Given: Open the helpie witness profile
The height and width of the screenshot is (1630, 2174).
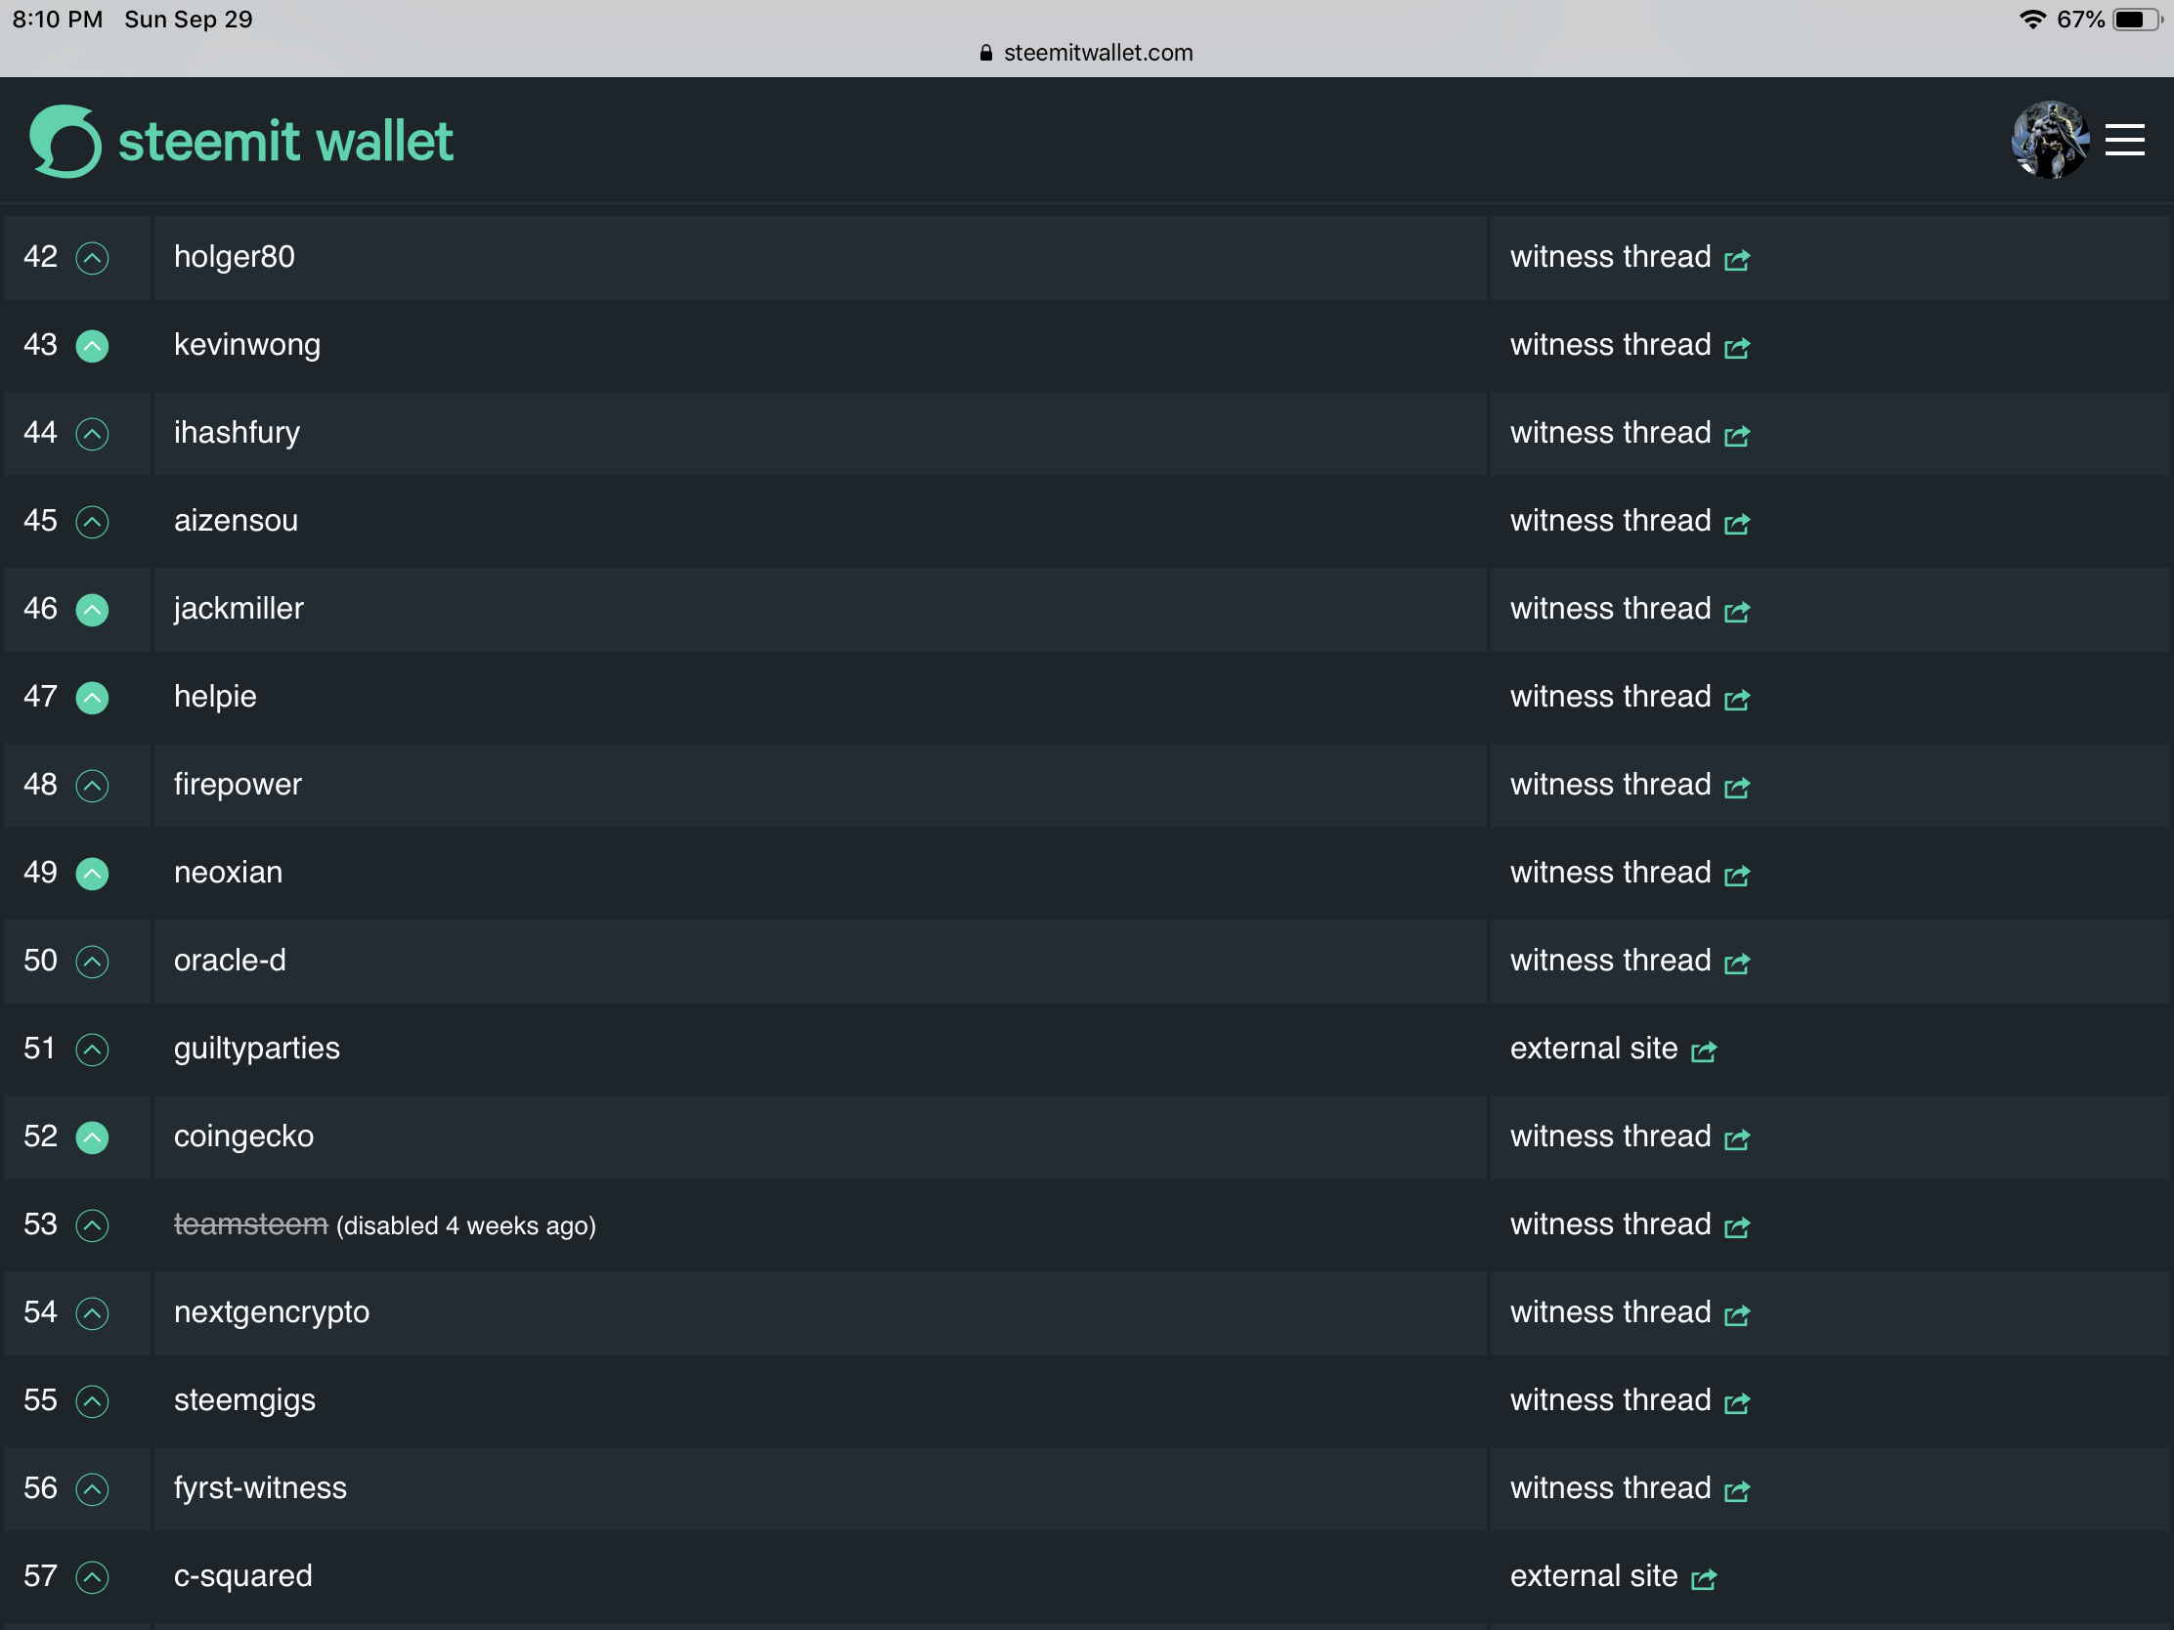Looking at the screenshot, I should coord(215,697).
